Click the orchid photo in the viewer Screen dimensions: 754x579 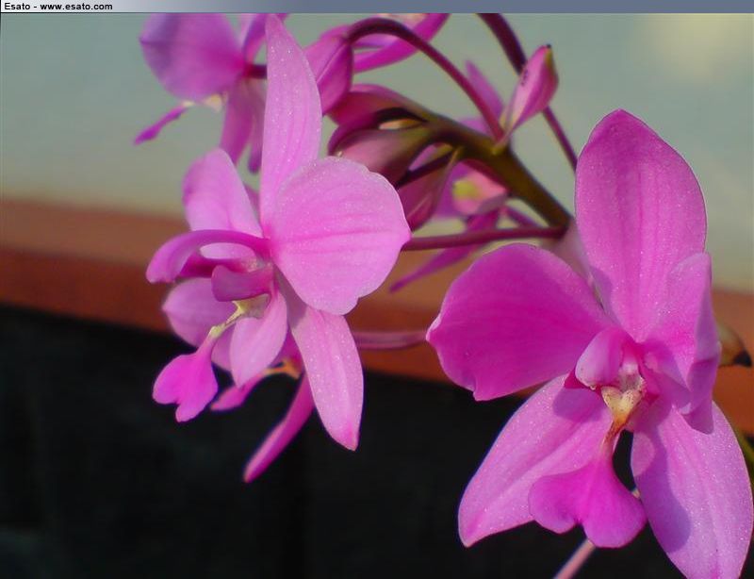pos(377,296)
